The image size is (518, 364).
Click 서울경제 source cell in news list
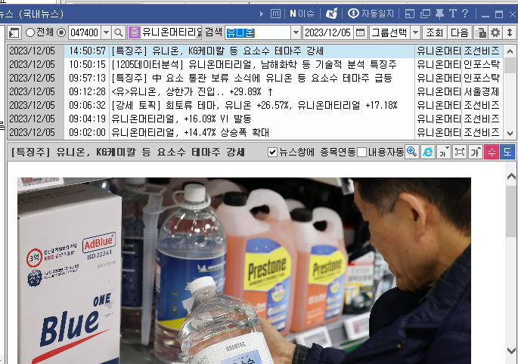pos(482,91)
